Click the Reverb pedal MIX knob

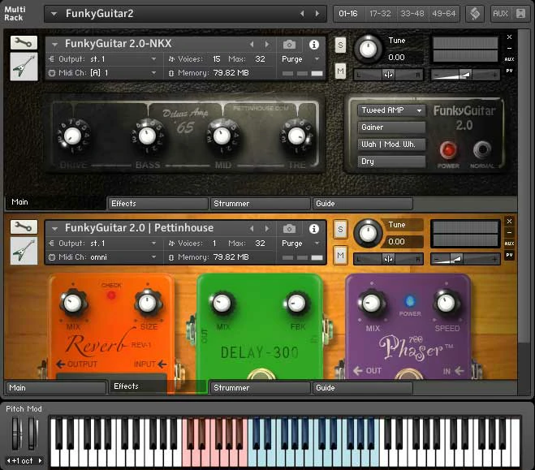click(73, 304)
